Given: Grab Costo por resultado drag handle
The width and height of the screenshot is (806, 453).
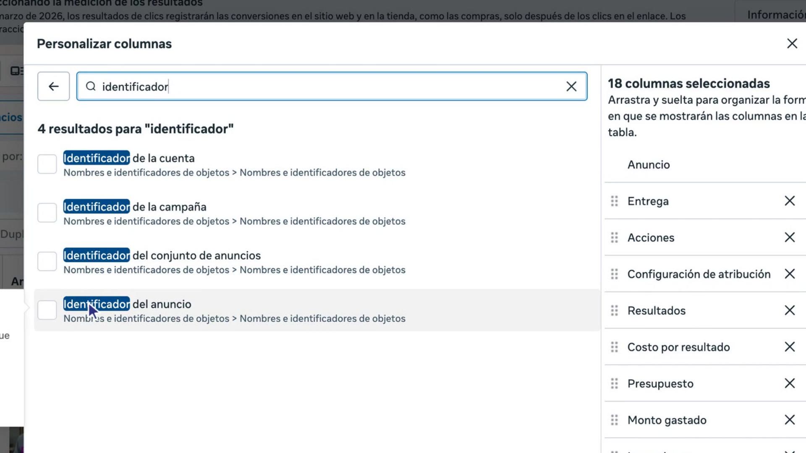Looking at the screenshot, I should click(614, 347).
